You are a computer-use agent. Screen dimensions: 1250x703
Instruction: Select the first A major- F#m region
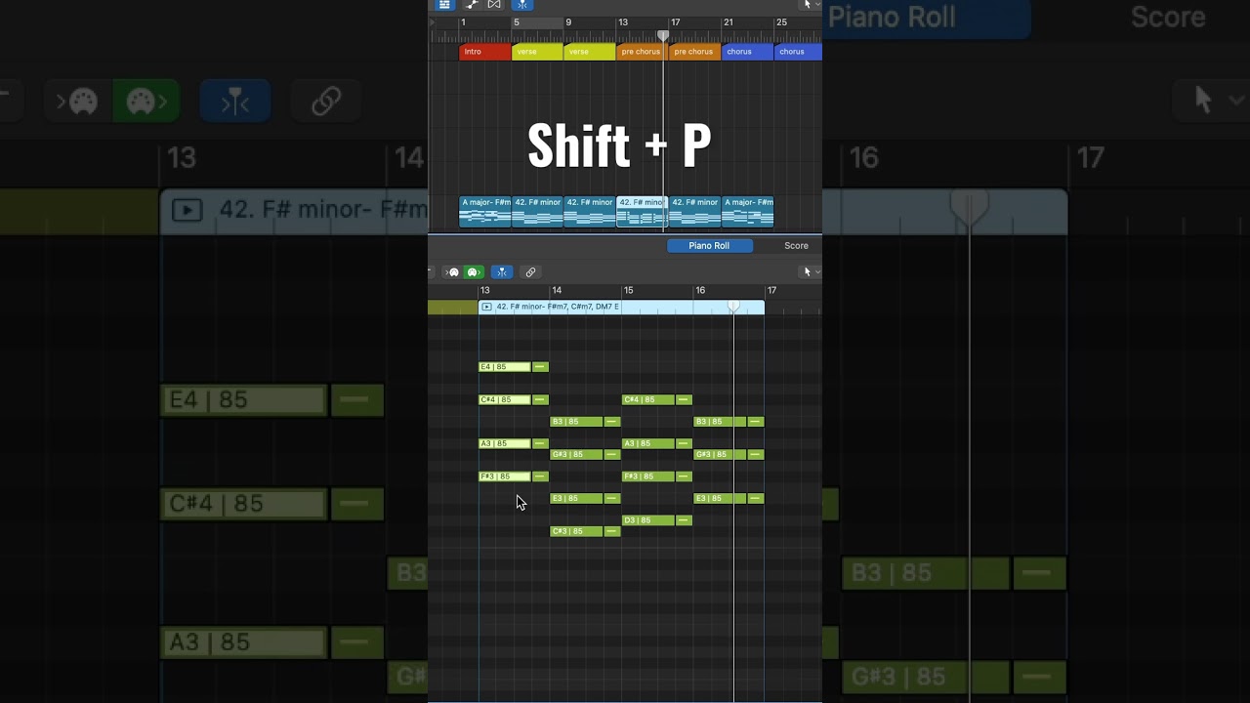[x=485, y=212]
